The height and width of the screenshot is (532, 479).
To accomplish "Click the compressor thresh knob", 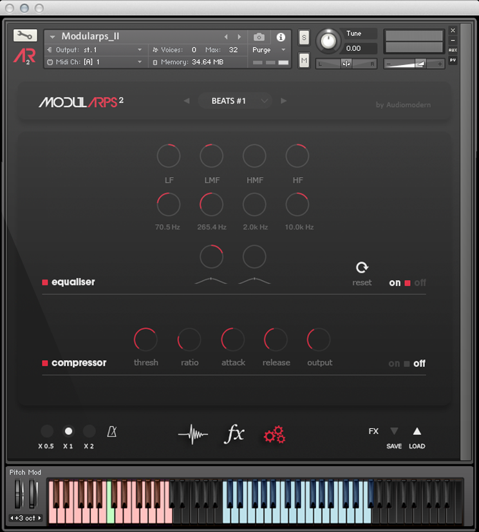I will point(146,339).
